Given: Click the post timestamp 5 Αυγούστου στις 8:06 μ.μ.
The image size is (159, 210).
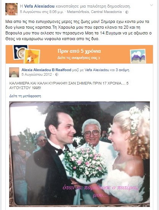Looking at the screenshot, I should [42, 12].
